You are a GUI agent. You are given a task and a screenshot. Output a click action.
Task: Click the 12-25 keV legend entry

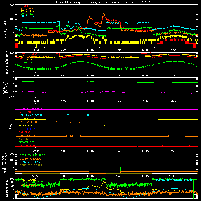click(27, 11)
